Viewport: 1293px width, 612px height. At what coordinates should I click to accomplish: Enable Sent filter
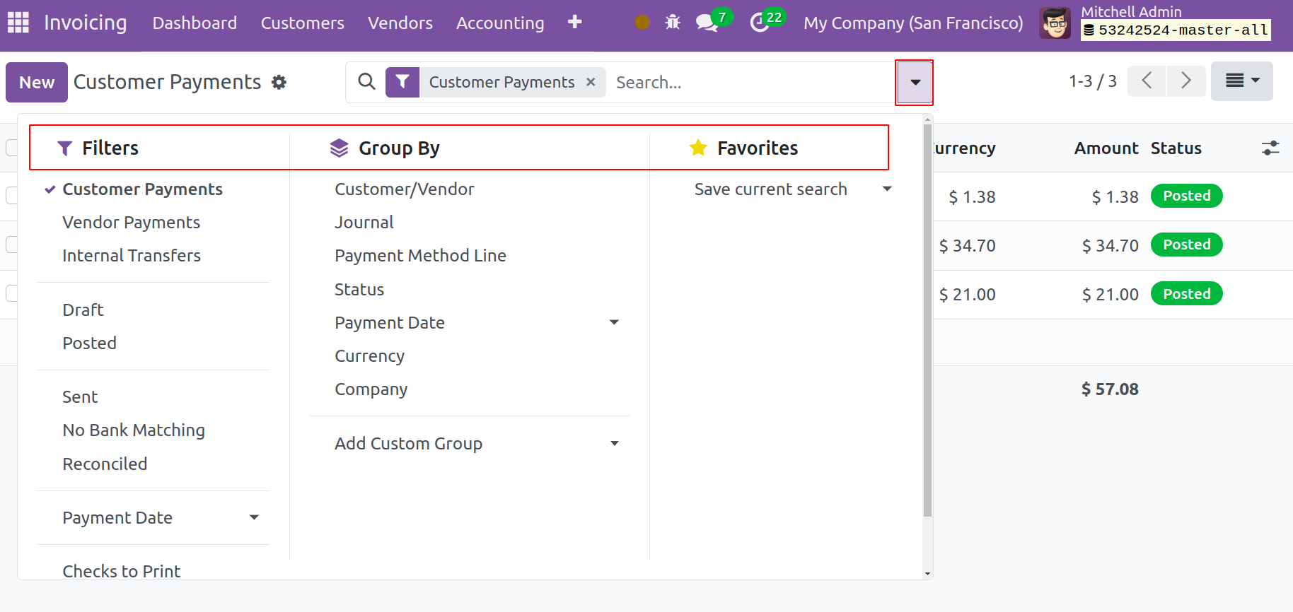[80, 397]
